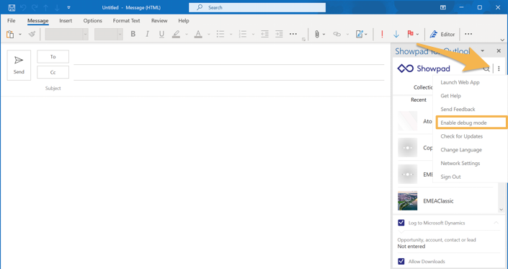Insert a numbered list
The height and width of the screenshot is (269, 508).
242,34
